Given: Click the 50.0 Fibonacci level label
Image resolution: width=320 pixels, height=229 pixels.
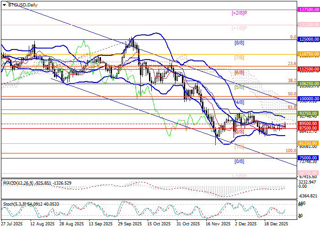Looking at the screenshot, I should [x=292, y=94].
